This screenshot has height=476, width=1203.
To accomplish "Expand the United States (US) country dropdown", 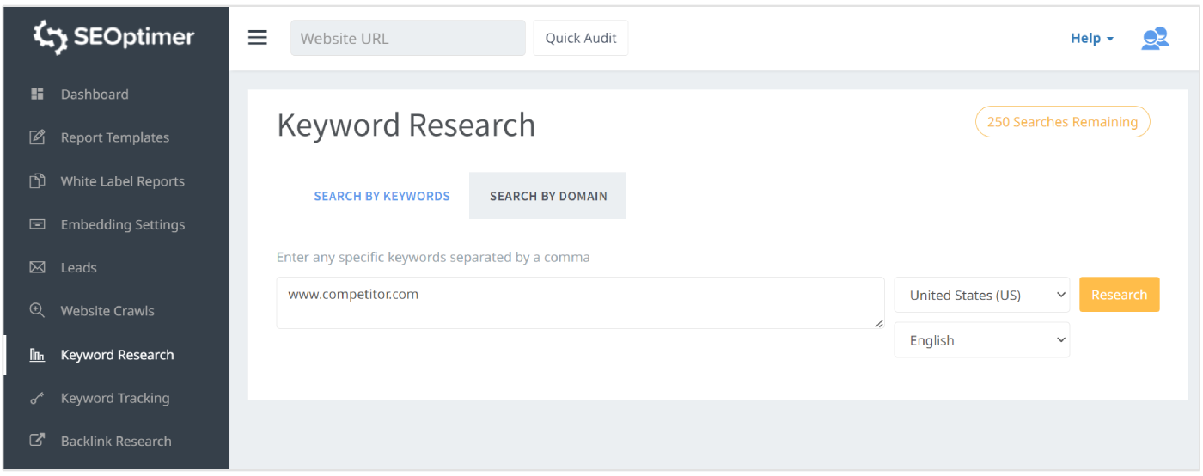I will (981, 295).
